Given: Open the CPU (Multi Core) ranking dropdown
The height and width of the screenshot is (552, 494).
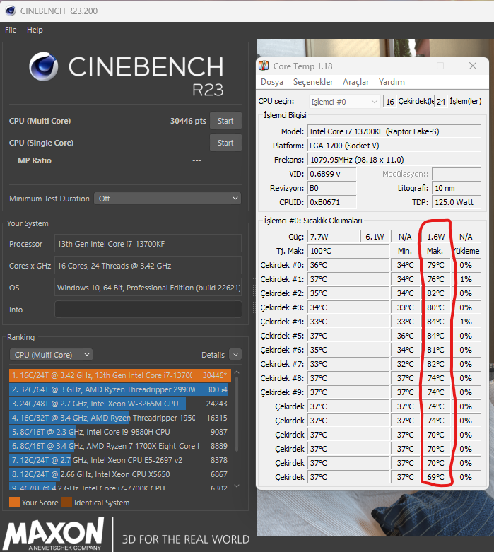Looking at the screenshot, I should point(51,355).
